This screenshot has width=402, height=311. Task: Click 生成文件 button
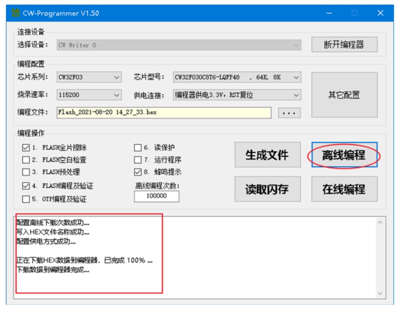pyautogui.click(x=268, y=155)
